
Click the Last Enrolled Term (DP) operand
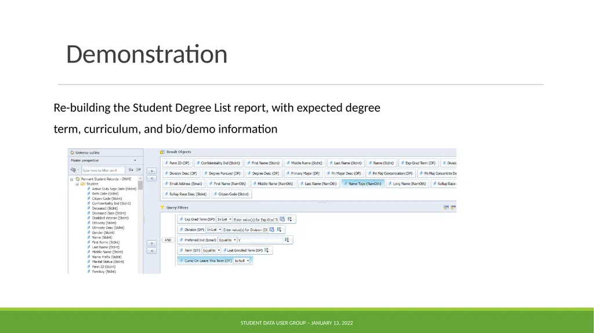[244, 250]
